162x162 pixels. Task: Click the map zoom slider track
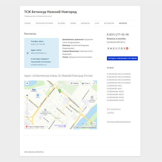pos(27,106)
